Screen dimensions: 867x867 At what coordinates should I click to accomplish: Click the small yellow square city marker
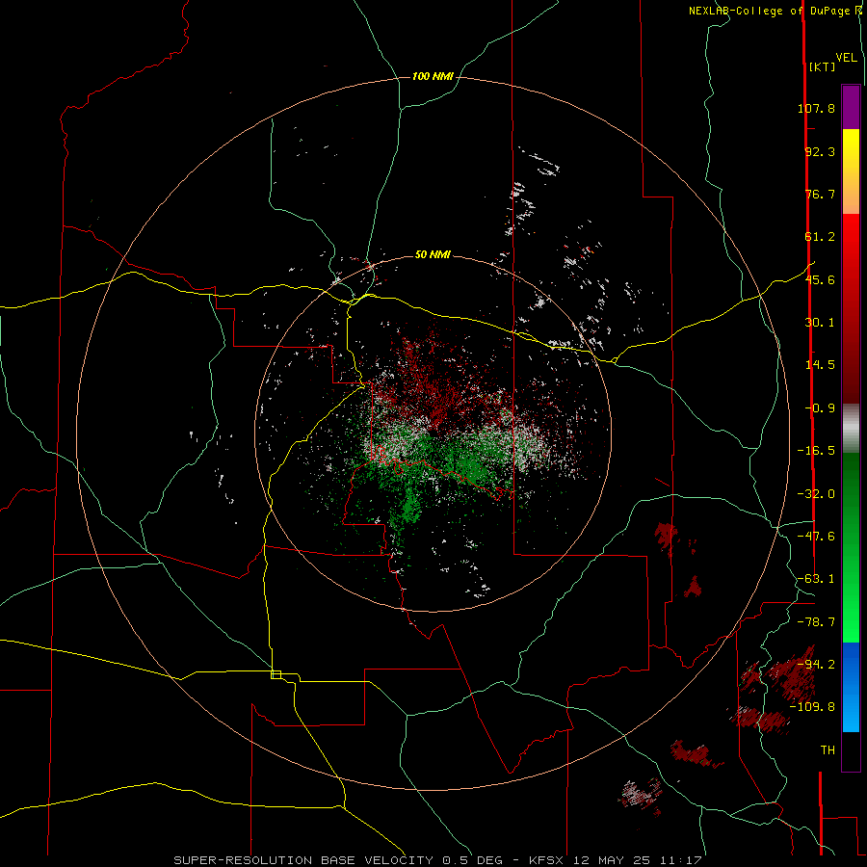tap(276, 674)
